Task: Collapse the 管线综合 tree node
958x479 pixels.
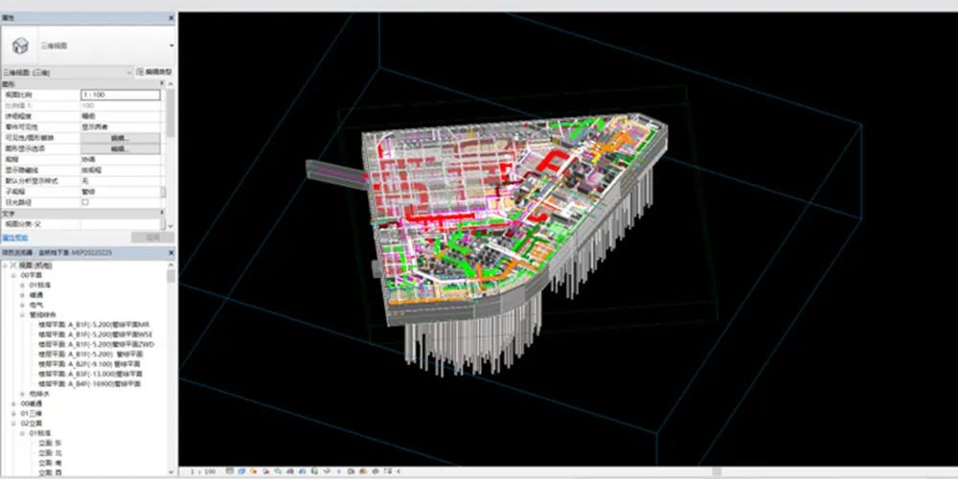Action: click(23, 313)
